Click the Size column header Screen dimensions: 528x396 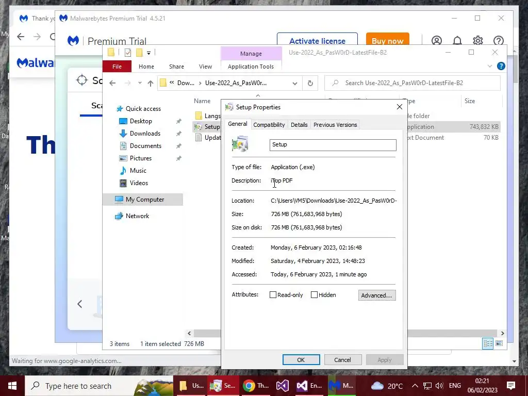tap(469, 101)
